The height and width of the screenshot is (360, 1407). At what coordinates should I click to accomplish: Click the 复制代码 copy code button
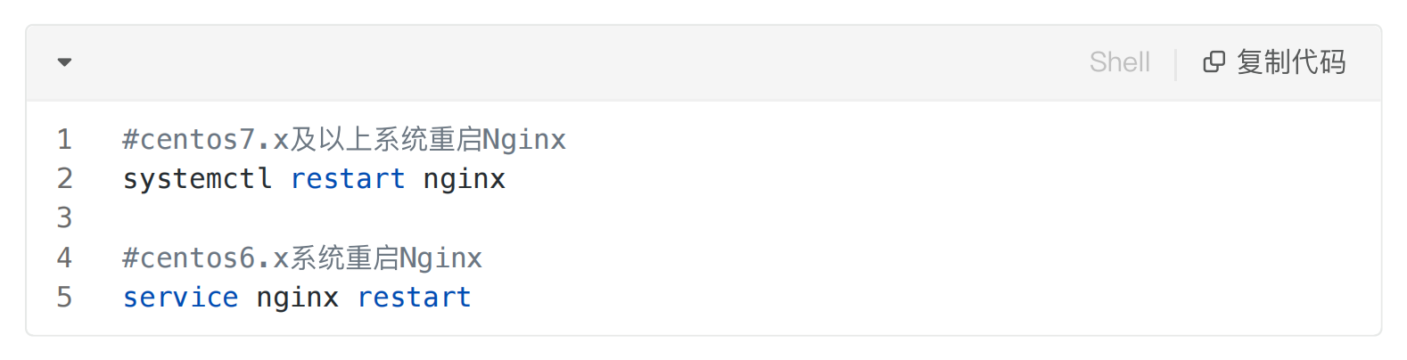point(1274,61)
